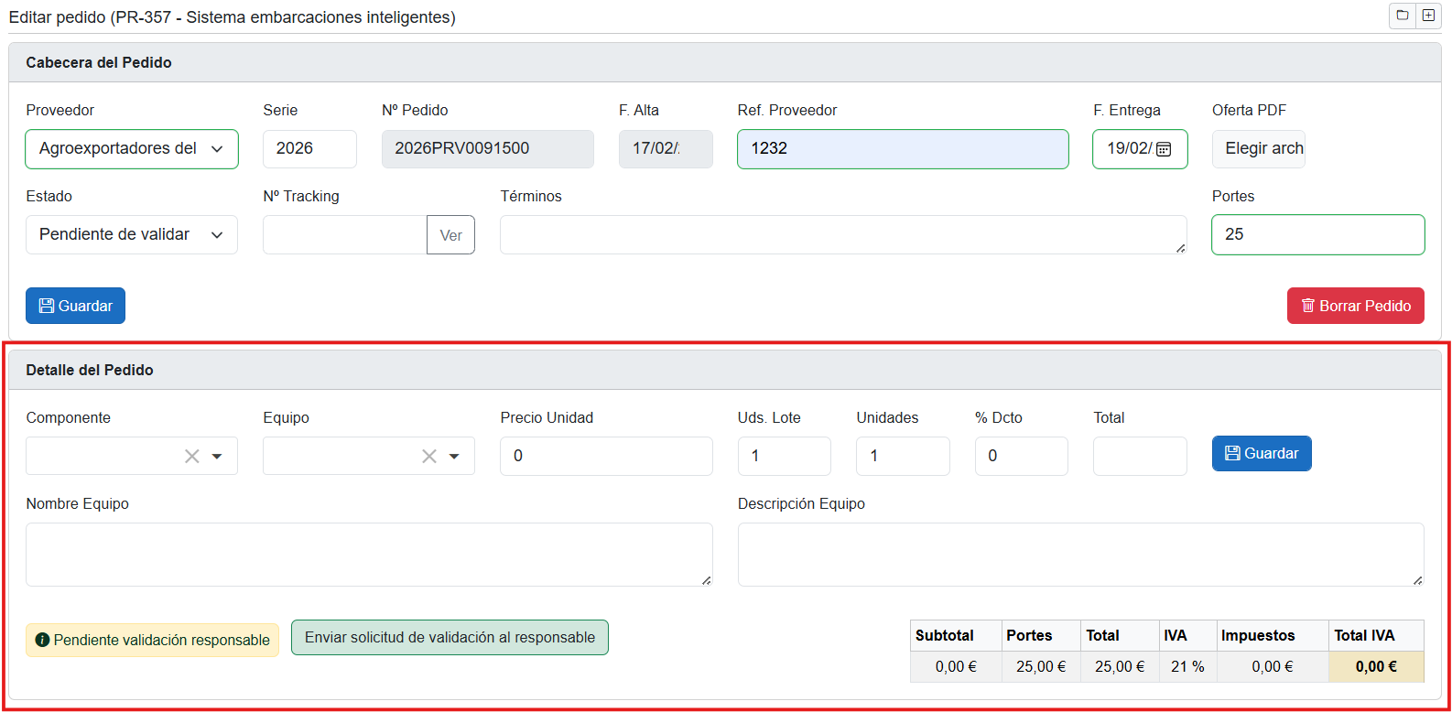Image resolution: width=1452 pixels, height=712 pixels.
Task: Save the detail line with Guardar
Action: click(x=1261, y=454)
